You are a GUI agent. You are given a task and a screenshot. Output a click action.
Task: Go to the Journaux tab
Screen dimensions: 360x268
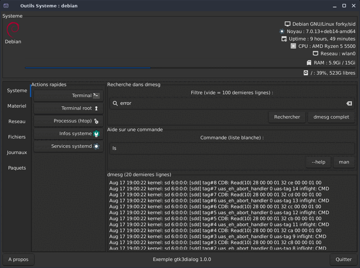pos(17,152)
